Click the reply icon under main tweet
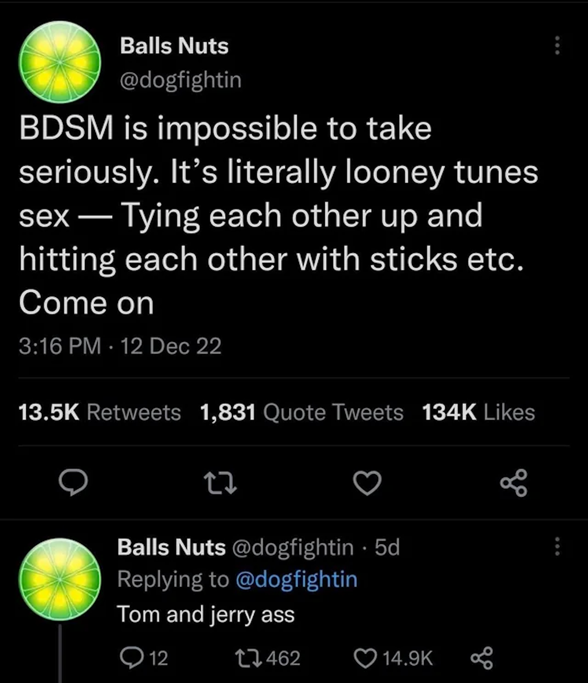Image resolution: width=588 pixels, height=683 pixels. tap(73, 482)
